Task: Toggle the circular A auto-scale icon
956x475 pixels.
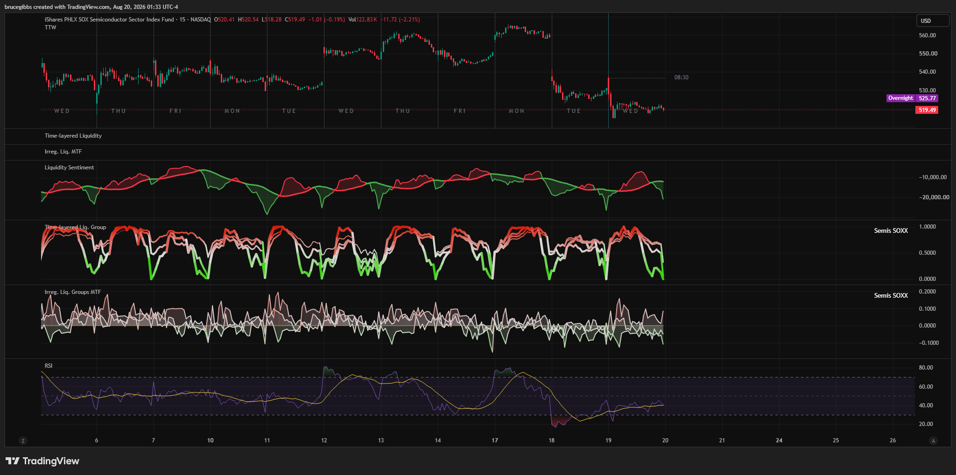Action: [933, 440]
